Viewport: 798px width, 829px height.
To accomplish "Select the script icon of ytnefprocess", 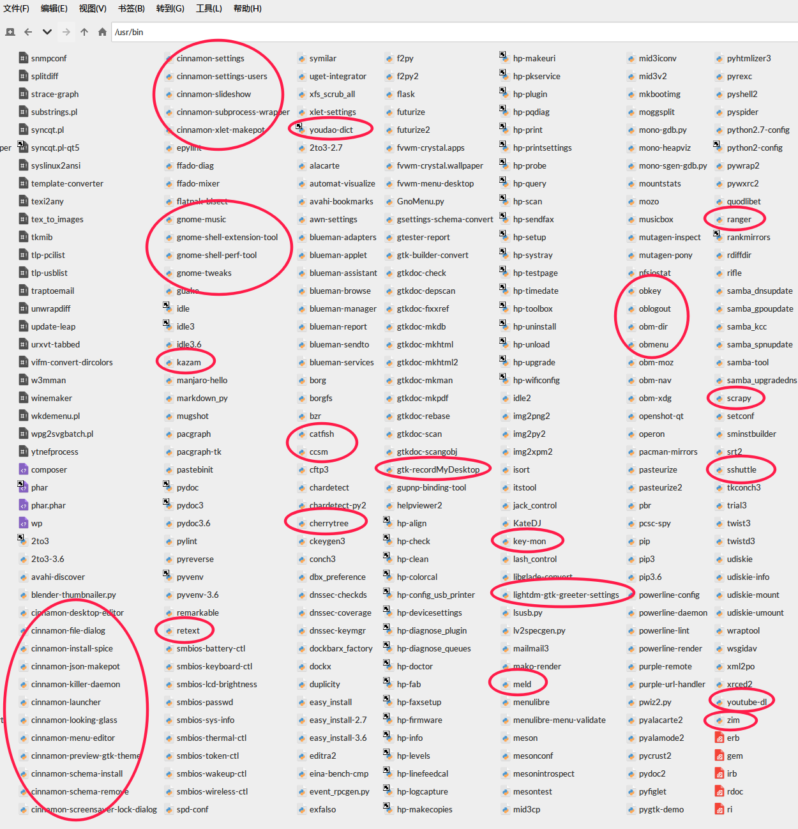I will (24, 452).
